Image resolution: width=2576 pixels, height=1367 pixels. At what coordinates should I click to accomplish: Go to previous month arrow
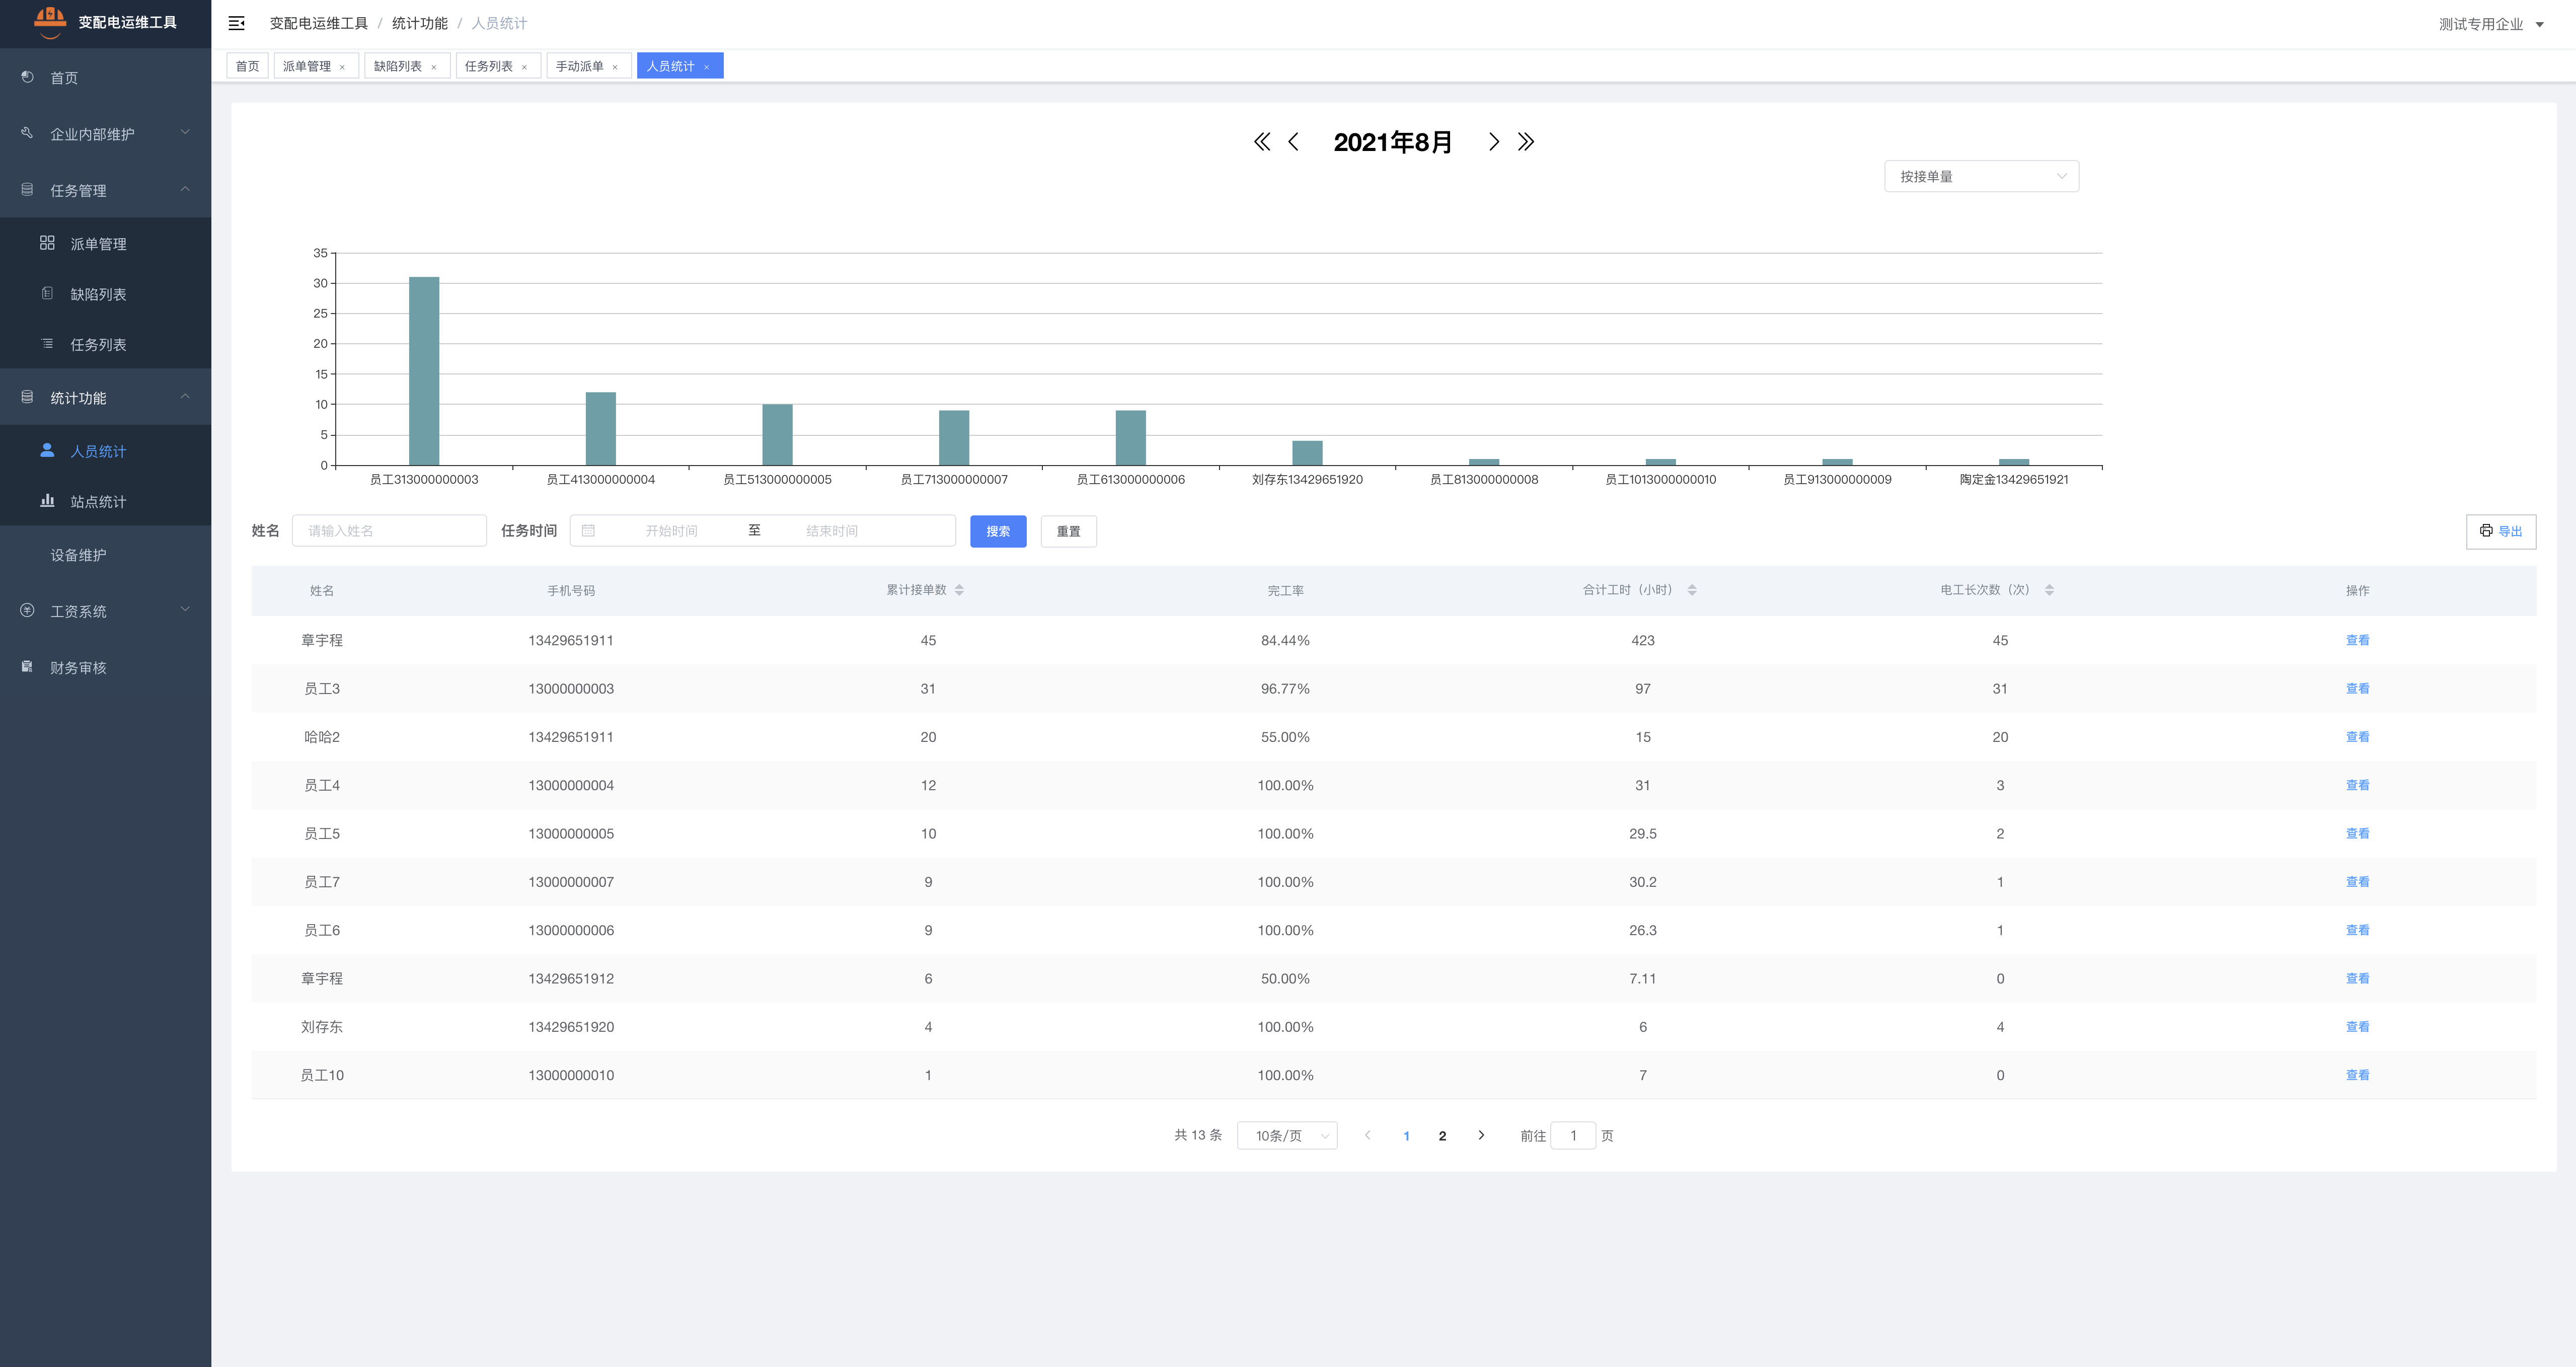click(1293, 142)
